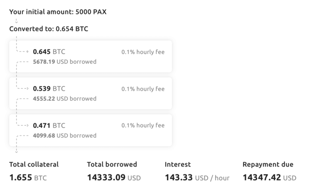This screenshot has width=309, height=190.
Task: Click the Interest value 143.33 USD / hour
Action: [x=197, y=178]
